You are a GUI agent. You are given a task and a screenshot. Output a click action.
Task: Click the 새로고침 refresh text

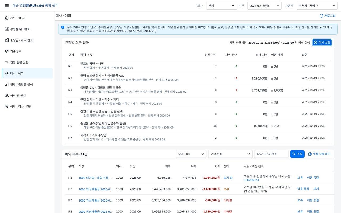coord(330,16)
